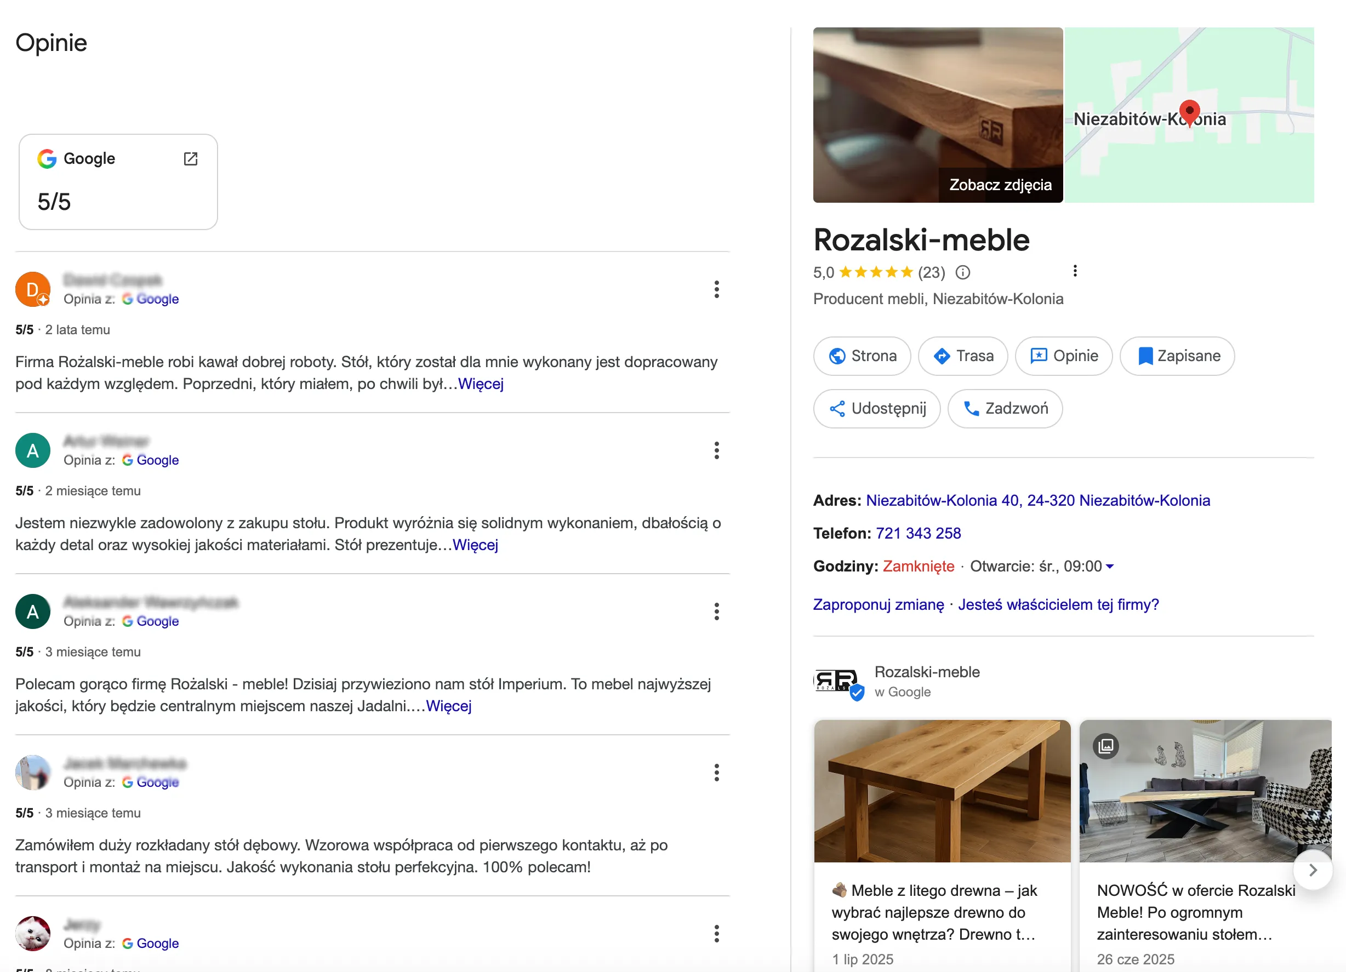
Task: Open options for the rozkładany stół dębowy review
Action: (x=716, y=772)
